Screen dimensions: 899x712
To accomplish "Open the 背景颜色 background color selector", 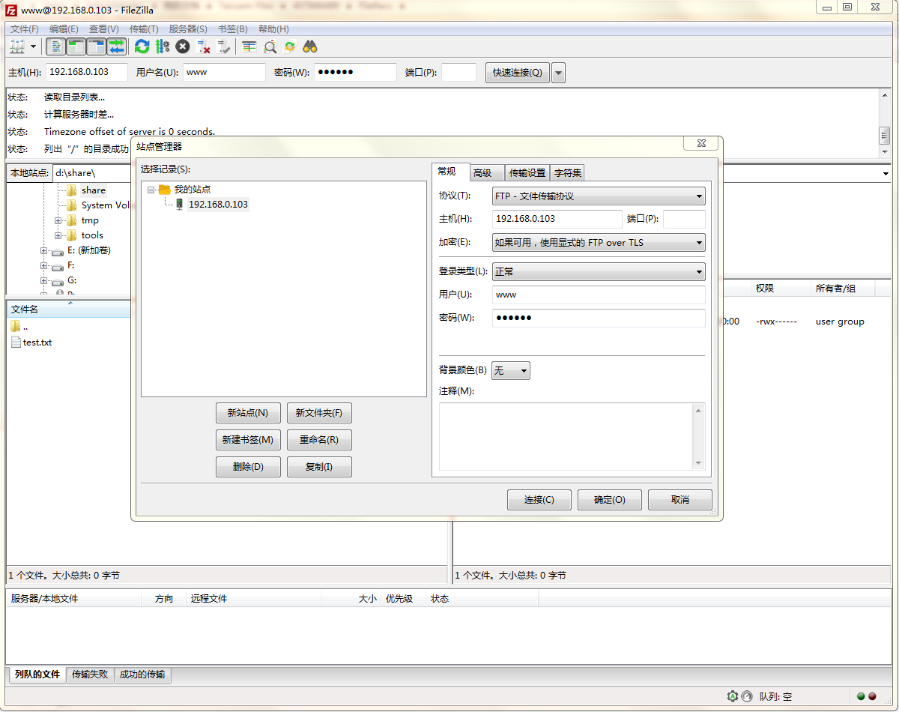I will pos(511,370).
